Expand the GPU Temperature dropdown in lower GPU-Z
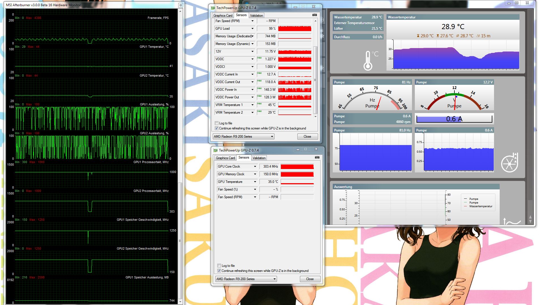 point(255,182)
